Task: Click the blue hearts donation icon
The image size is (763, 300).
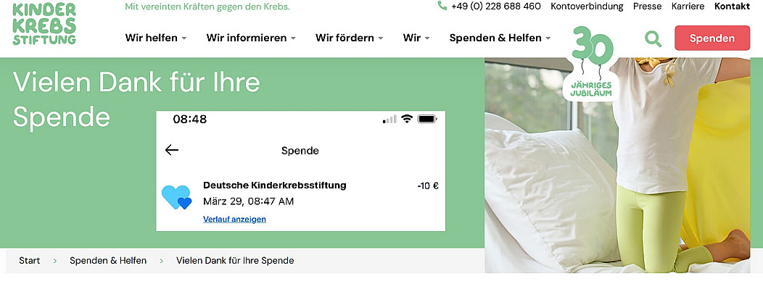Action: (x=176, y=197)
